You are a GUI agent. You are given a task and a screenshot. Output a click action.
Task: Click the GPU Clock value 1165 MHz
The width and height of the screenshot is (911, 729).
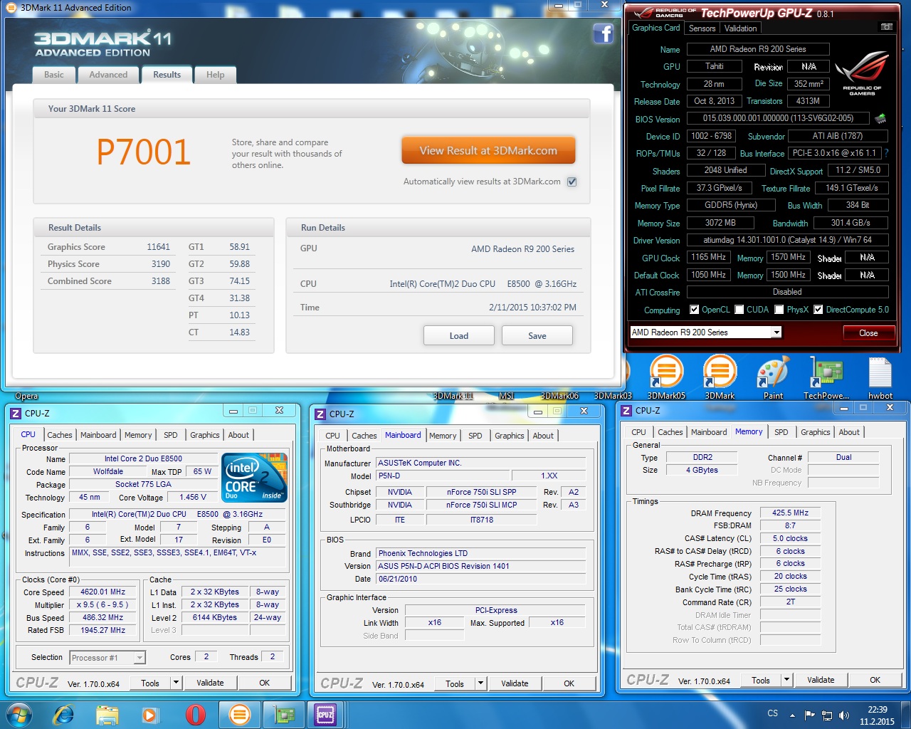click(x=708, y=257)
